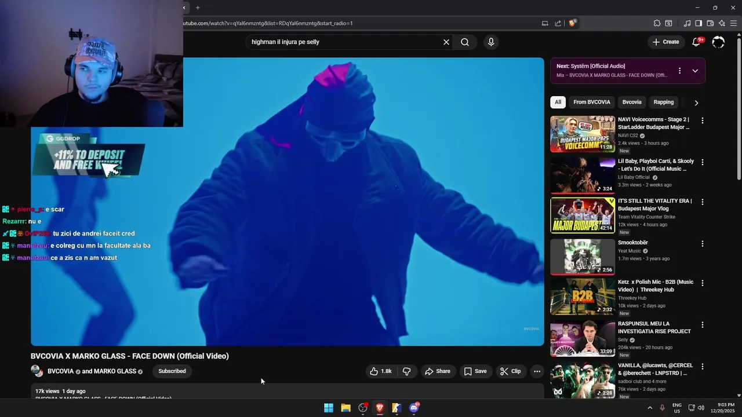Viewport: 742px width, 417px height.
Task: Toggle the browser sidebar panel
Action: coord(699,23)
